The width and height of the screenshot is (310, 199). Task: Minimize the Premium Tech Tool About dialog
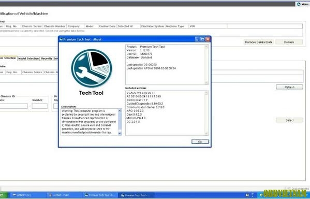(197, 39)
